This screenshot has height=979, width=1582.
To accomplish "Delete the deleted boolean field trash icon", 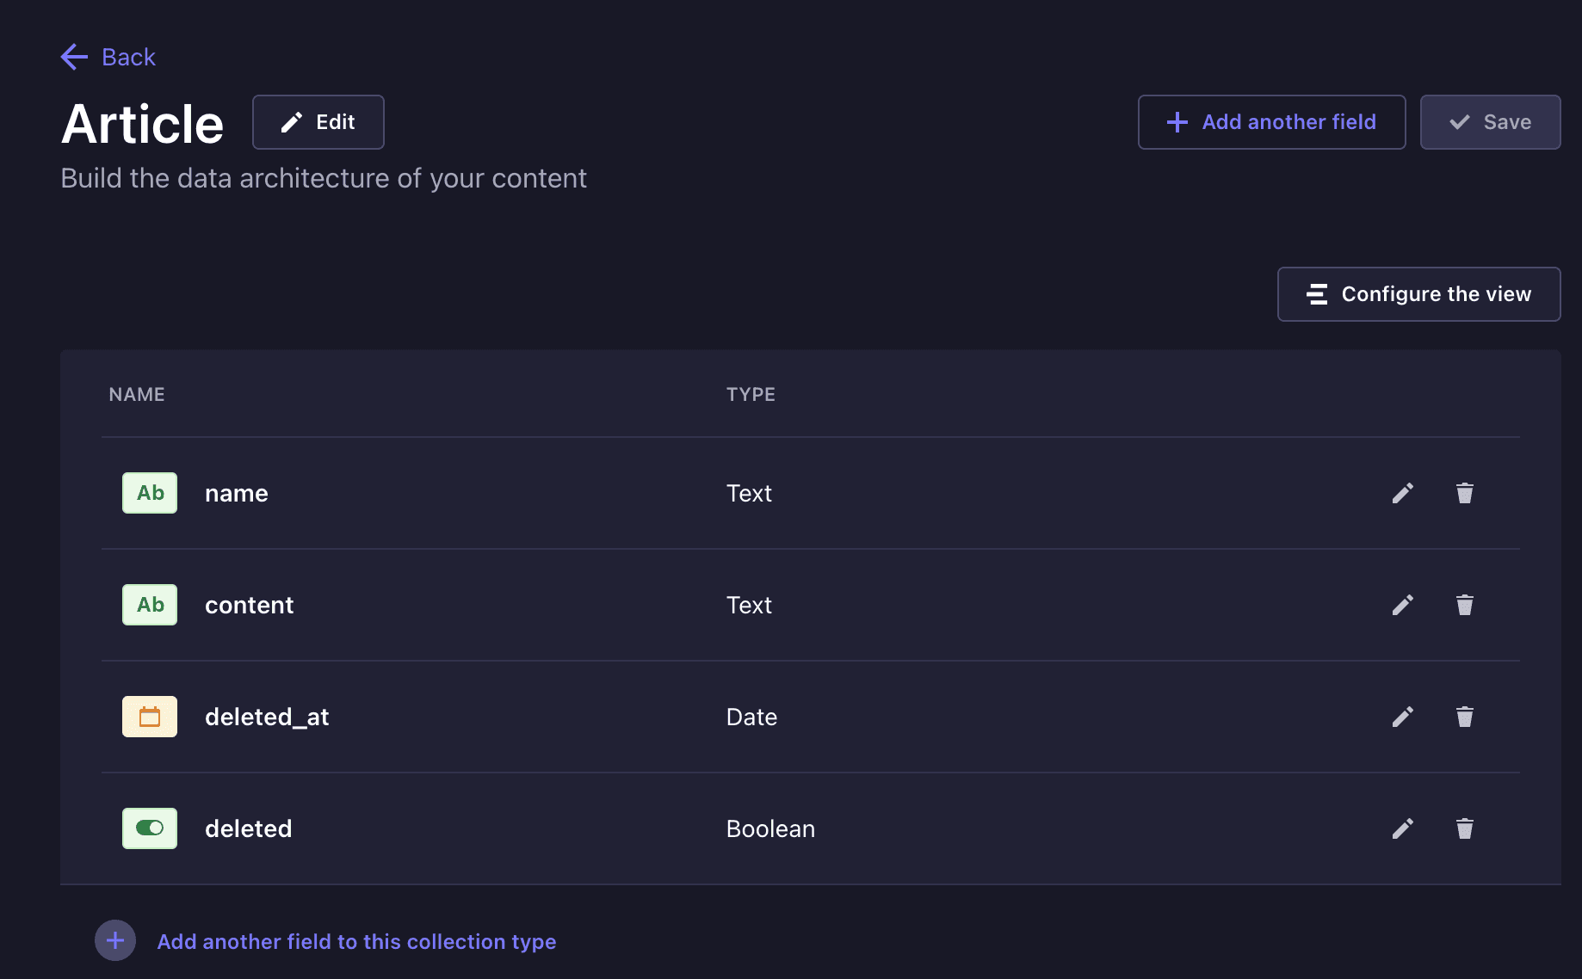I will click(x=1465, y=828).
